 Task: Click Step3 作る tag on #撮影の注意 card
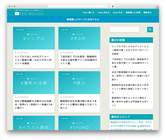click(20, 74)
